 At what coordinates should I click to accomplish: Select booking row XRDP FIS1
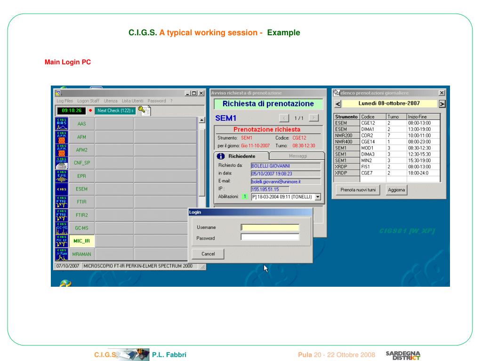coord(387,167)
